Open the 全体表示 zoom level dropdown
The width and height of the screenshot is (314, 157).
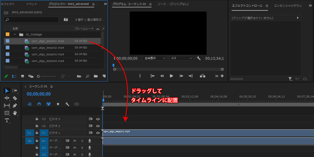point(154,58)
